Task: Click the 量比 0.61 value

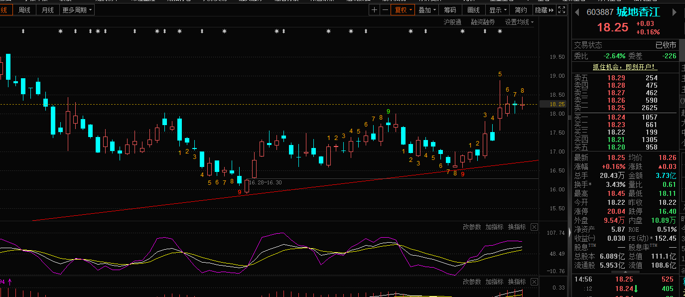Action: 670,184
